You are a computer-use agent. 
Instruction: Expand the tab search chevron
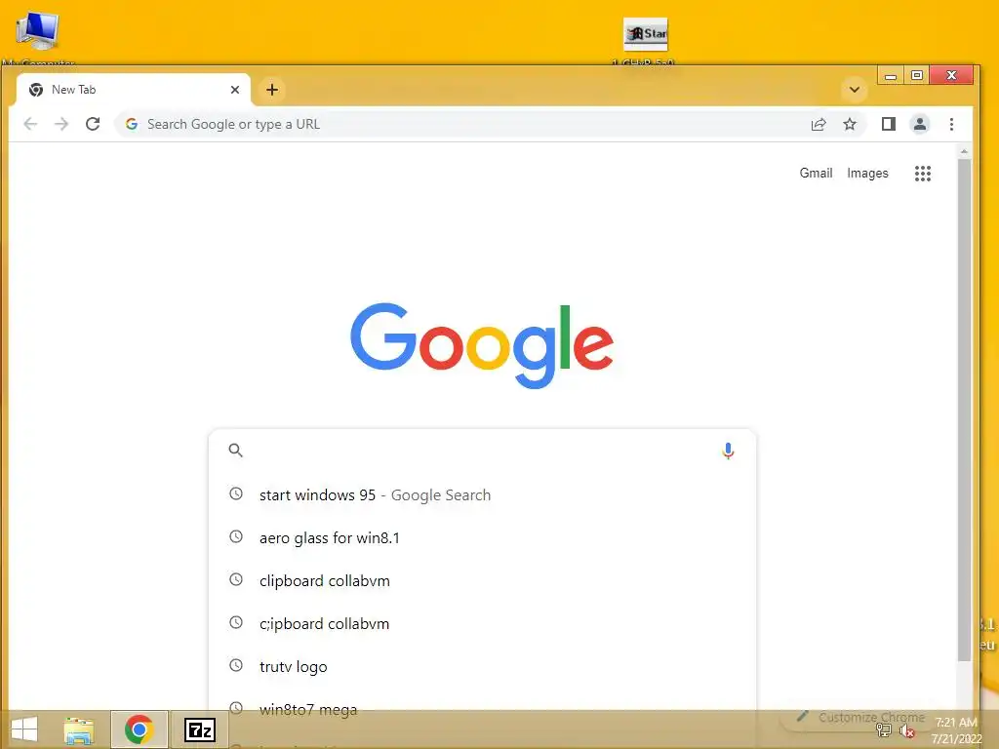855,90
